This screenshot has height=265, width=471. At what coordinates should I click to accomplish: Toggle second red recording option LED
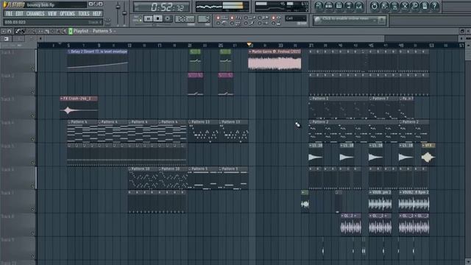(232, 18)
